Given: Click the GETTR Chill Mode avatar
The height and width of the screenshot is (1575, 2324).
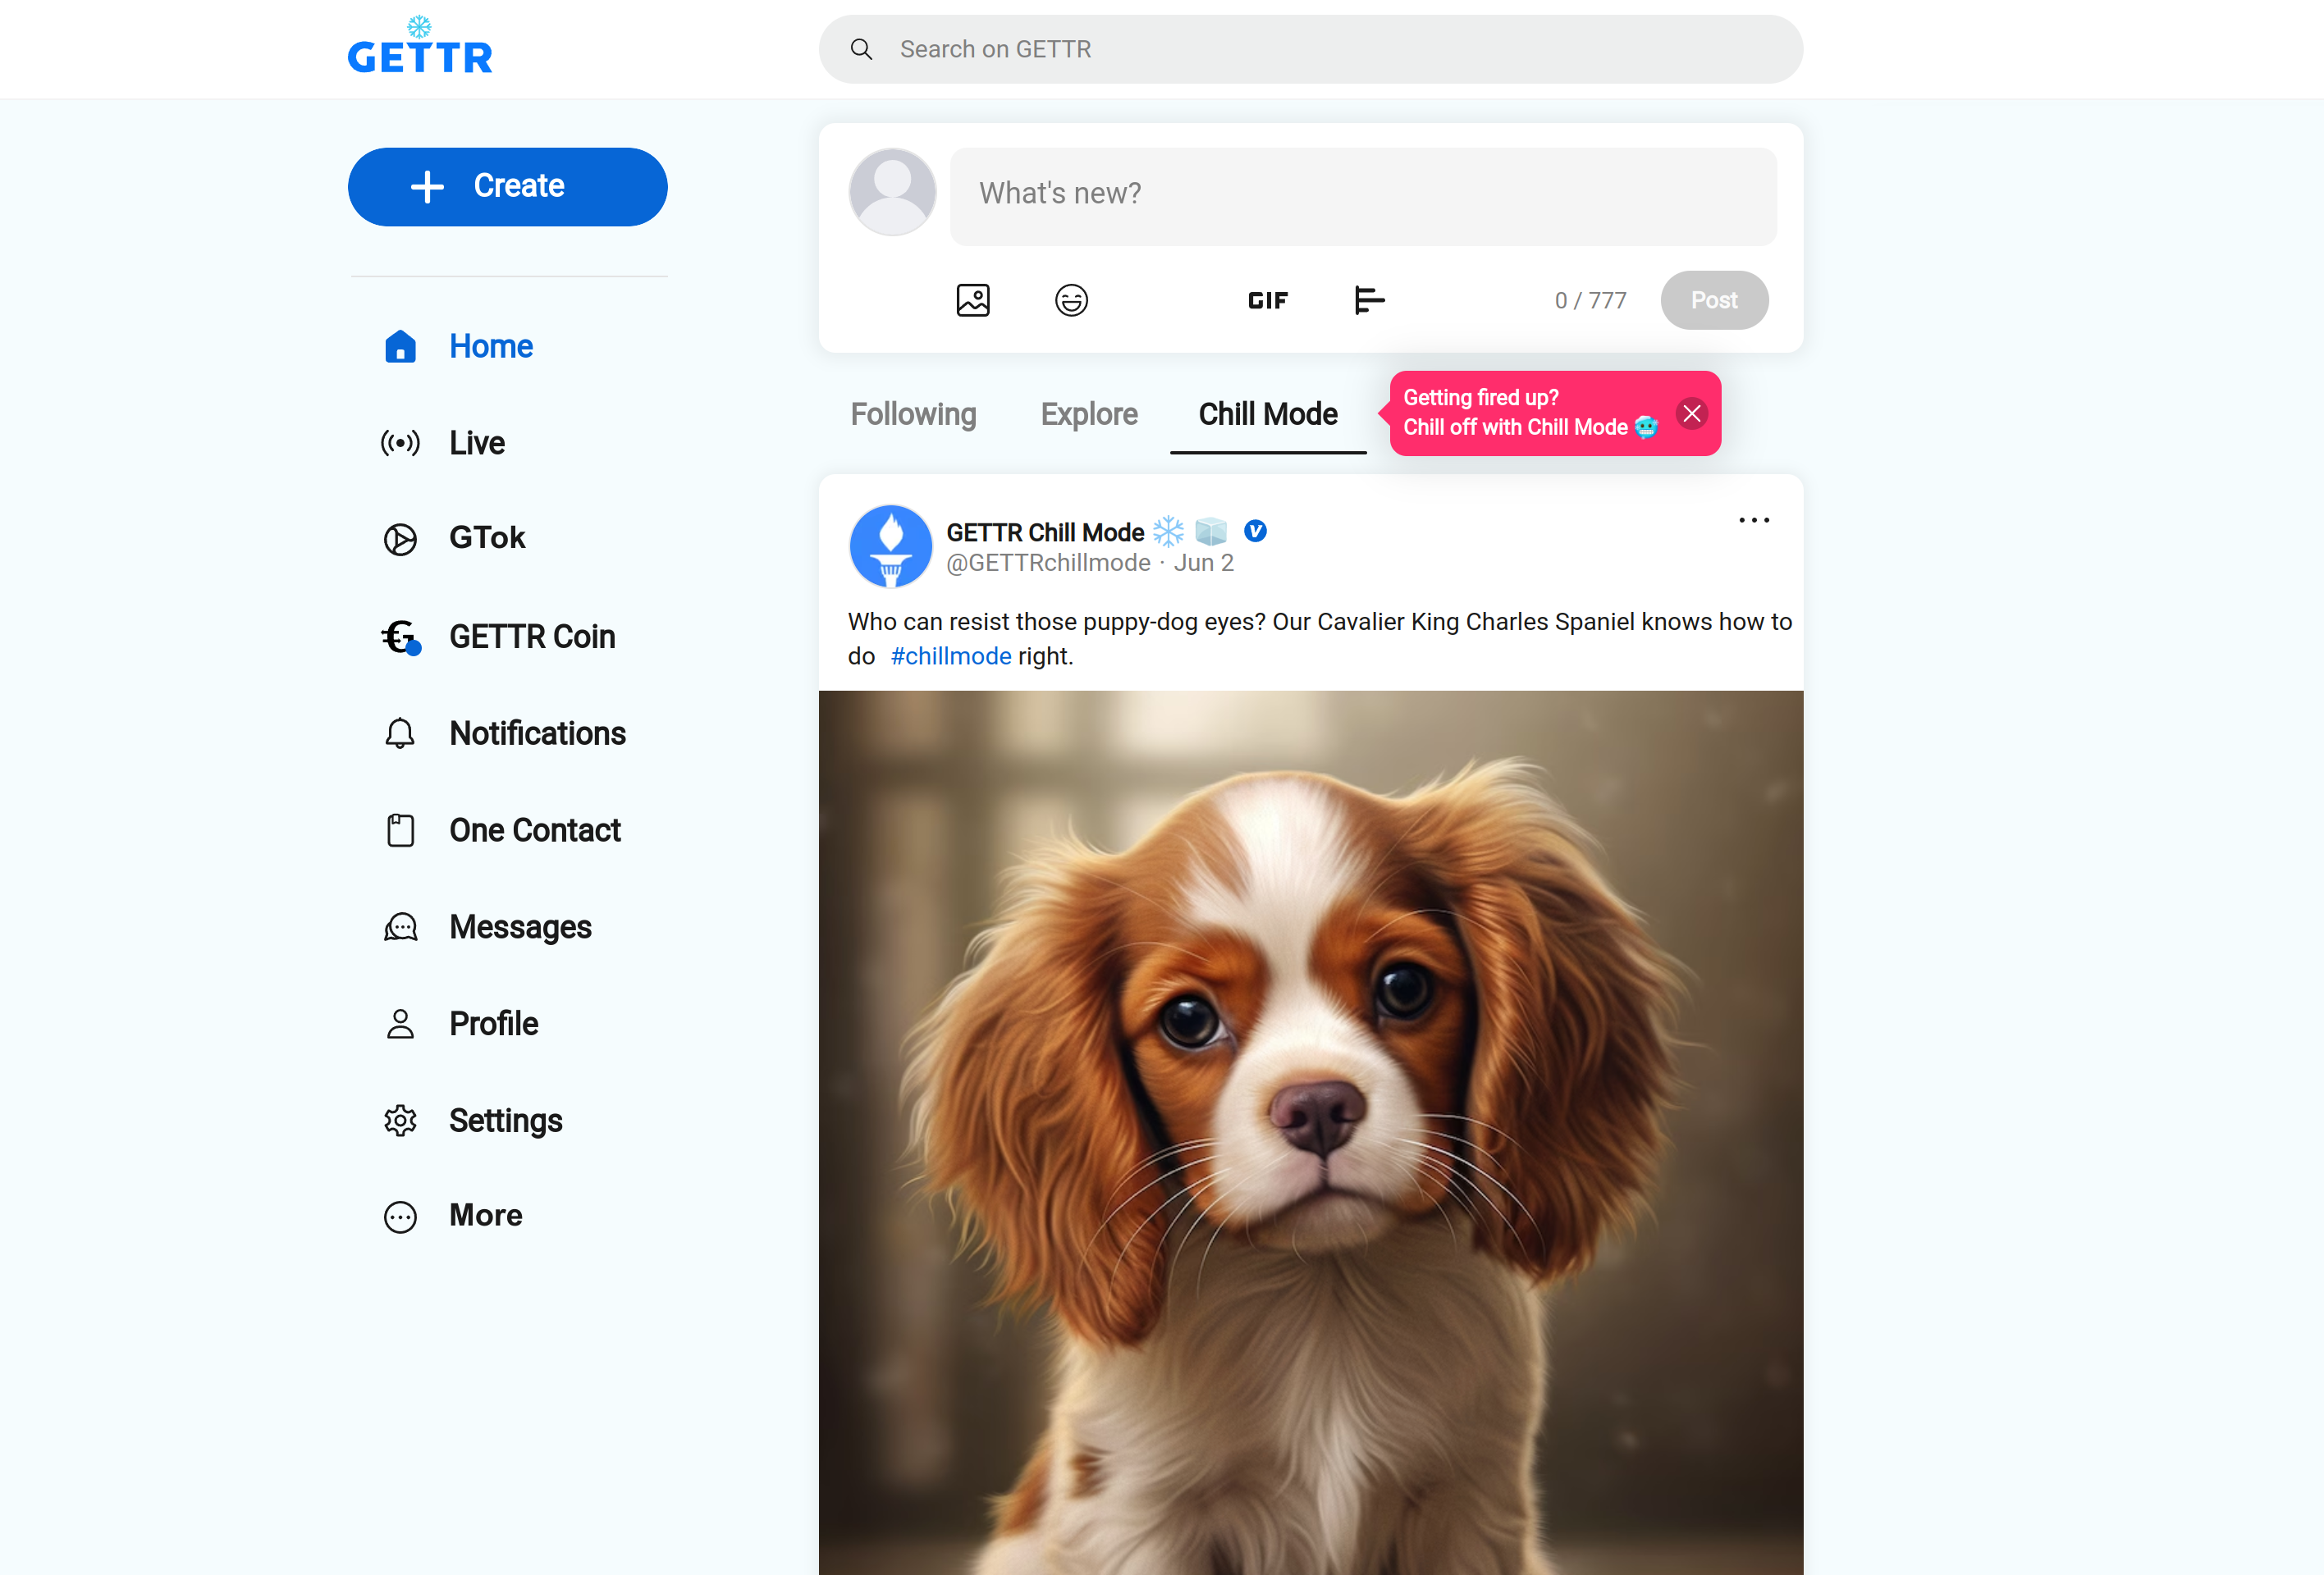Looking at the screenshot, I should click(890, 546).
